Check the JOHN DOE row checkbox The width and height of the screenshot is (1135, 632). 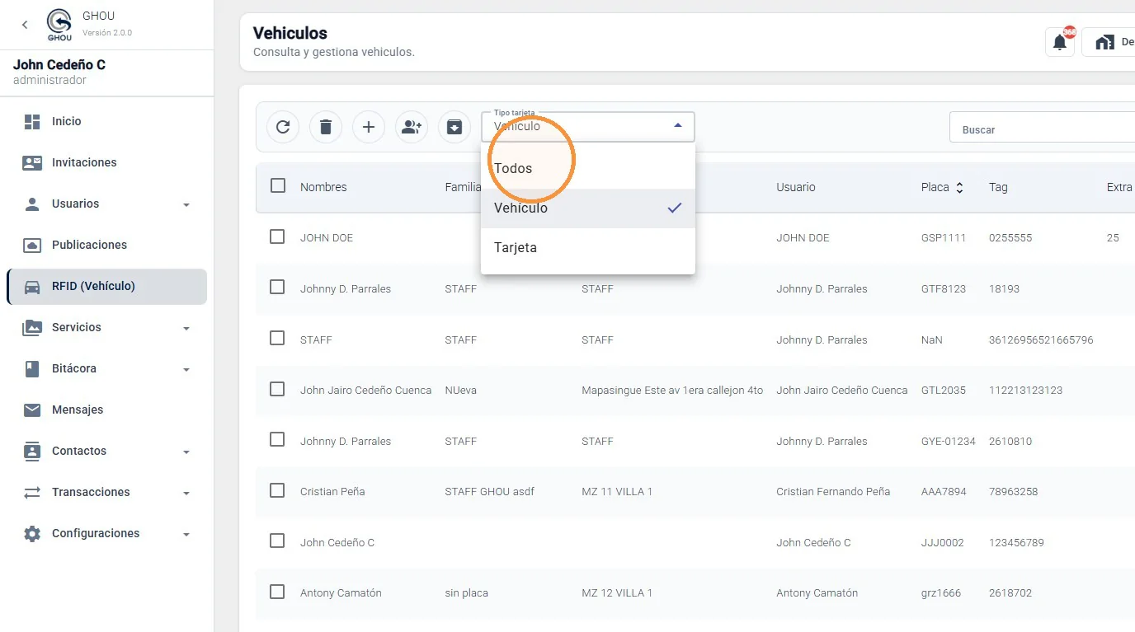tap(277, 236)
